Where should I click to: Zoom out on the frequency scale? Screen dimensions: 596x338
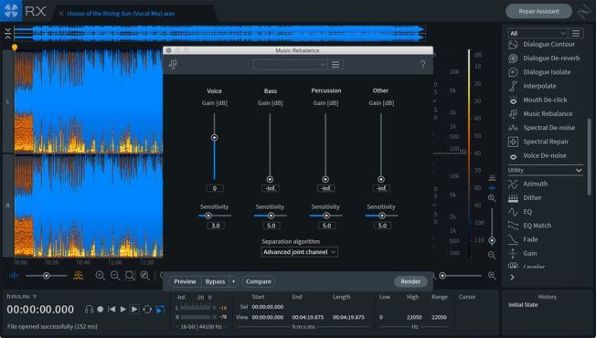click(492, 255)
